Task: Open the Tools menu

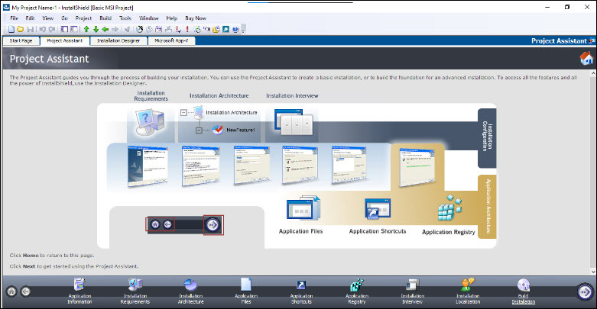Action: 125,18
